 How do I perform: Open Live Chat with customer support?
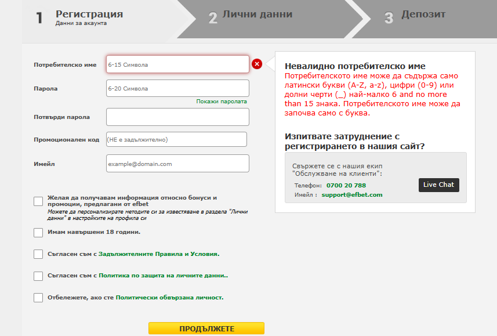point(438,185)
